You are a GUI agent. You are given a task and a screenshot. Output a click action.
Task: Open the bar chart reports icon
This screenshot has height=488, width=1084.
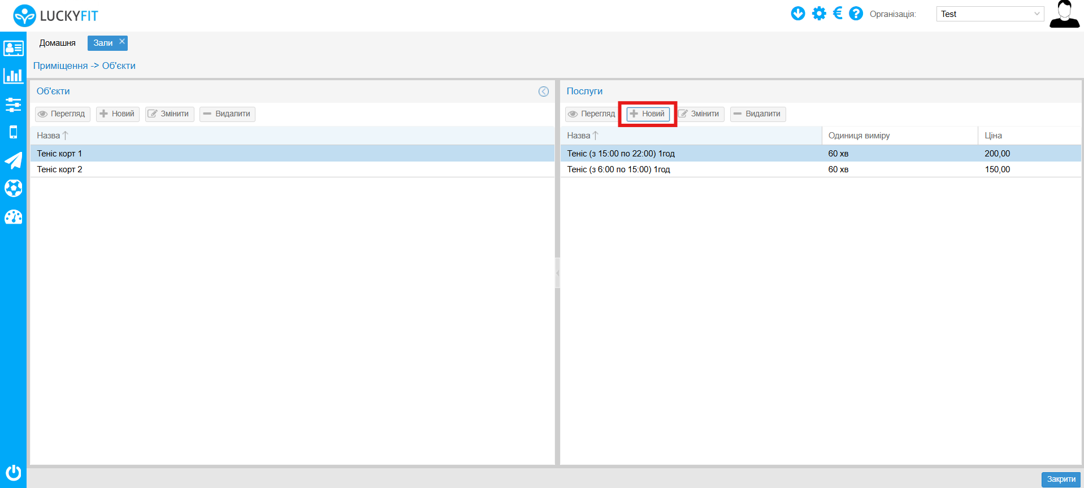(x=13, y=76)
